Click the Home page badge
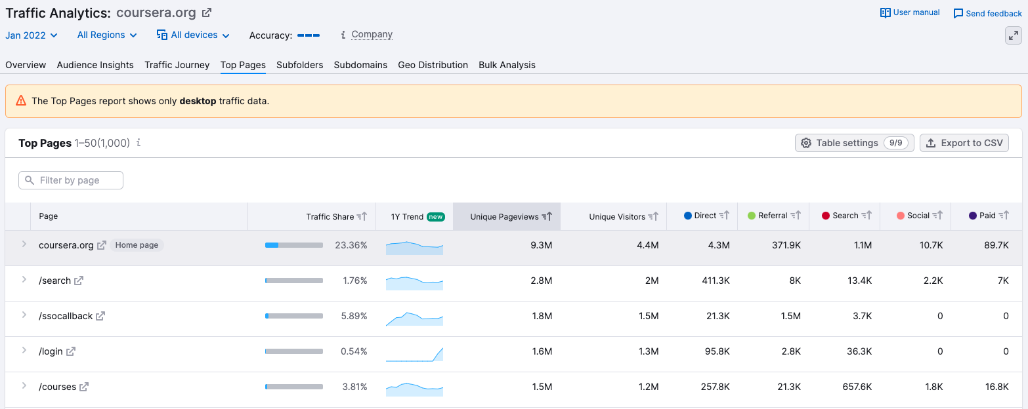The image size is (1028, 409). [137, 245]
